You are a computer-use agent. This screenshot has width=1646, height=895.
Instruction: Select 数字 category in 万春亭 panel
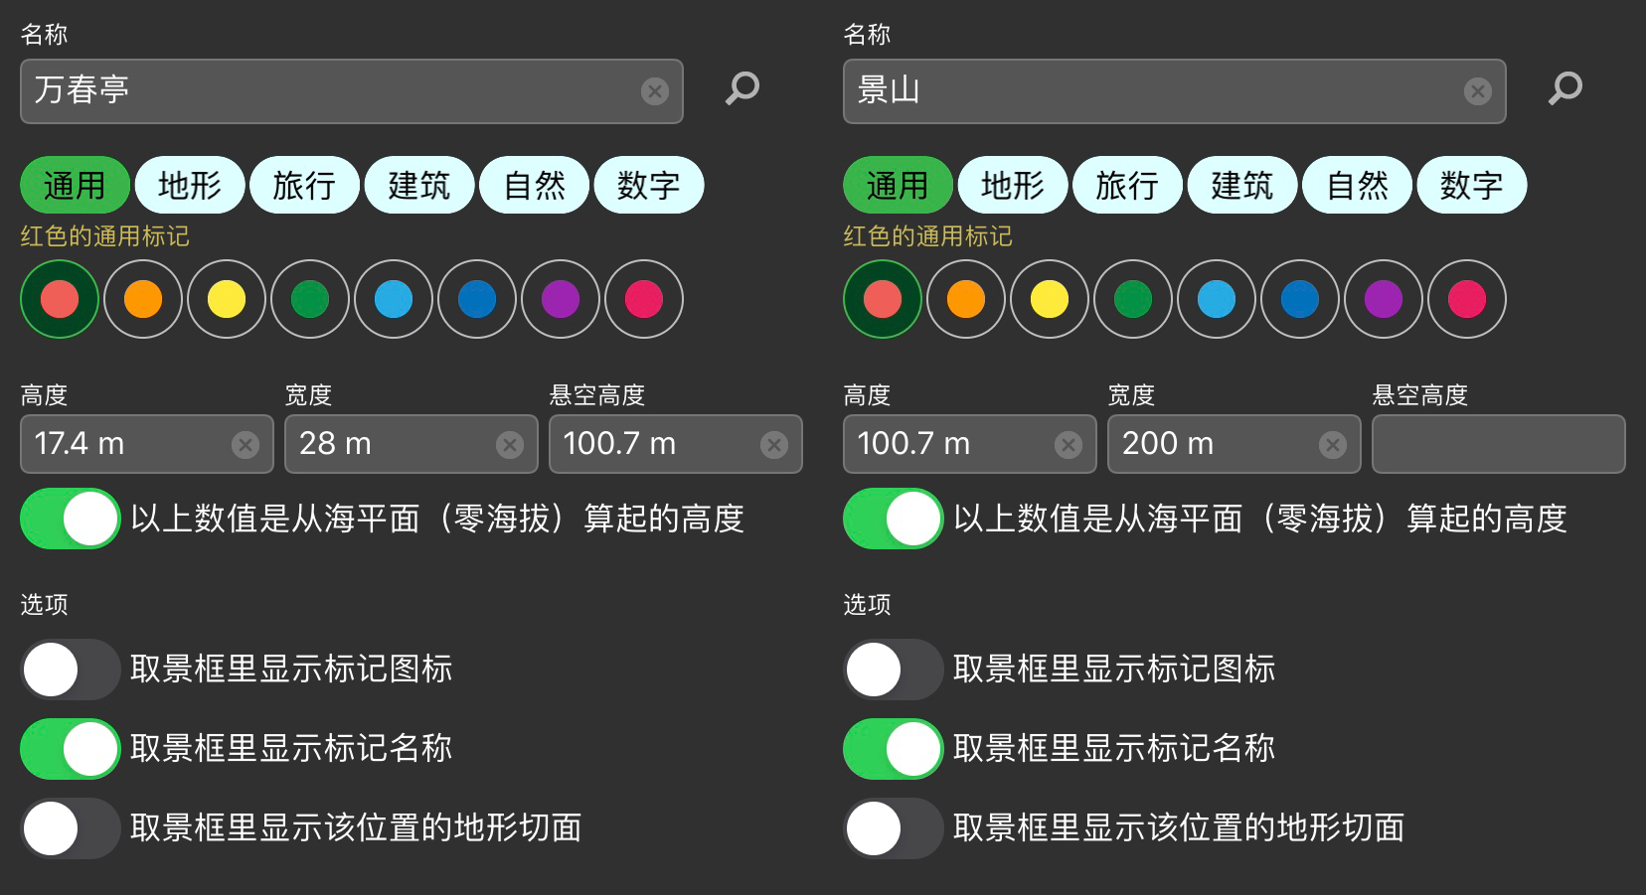649,185
